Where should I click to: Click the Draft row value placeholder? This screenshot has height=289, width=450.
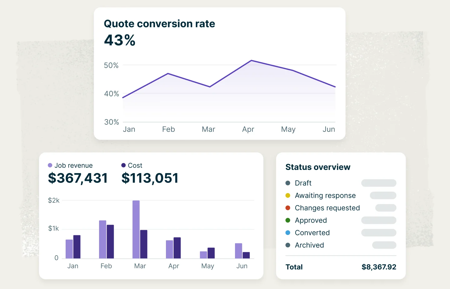(378, 183)
